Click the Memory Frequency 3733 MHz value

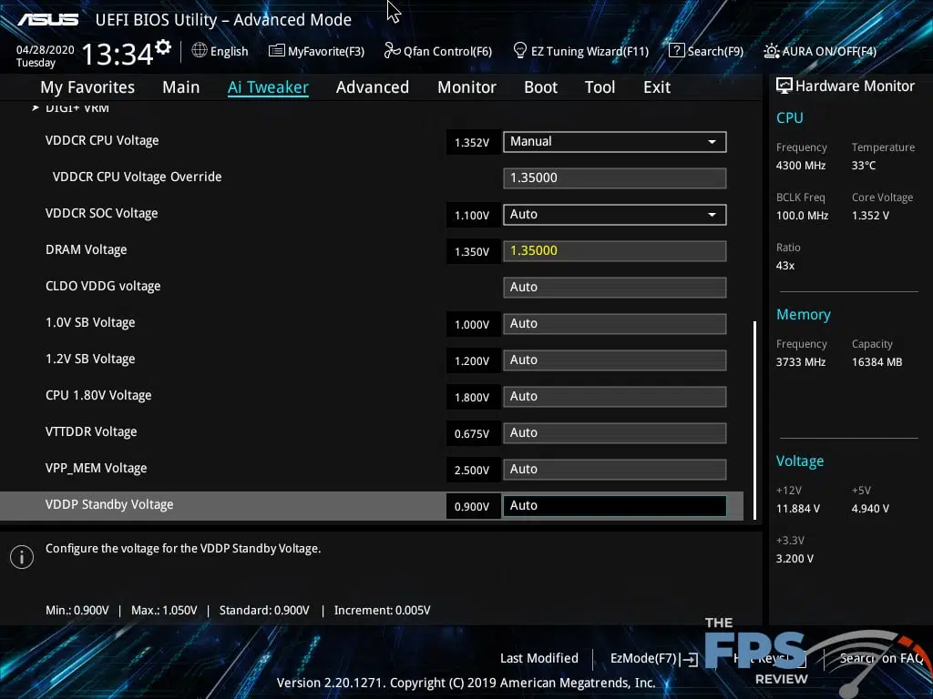pyautogui.click(x=800, y=362)
